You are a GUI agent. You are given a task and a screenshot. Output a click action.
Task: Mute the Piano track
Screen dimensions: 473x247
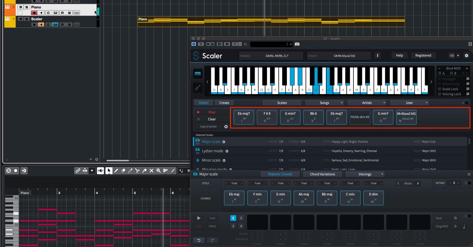click(20, 7)
